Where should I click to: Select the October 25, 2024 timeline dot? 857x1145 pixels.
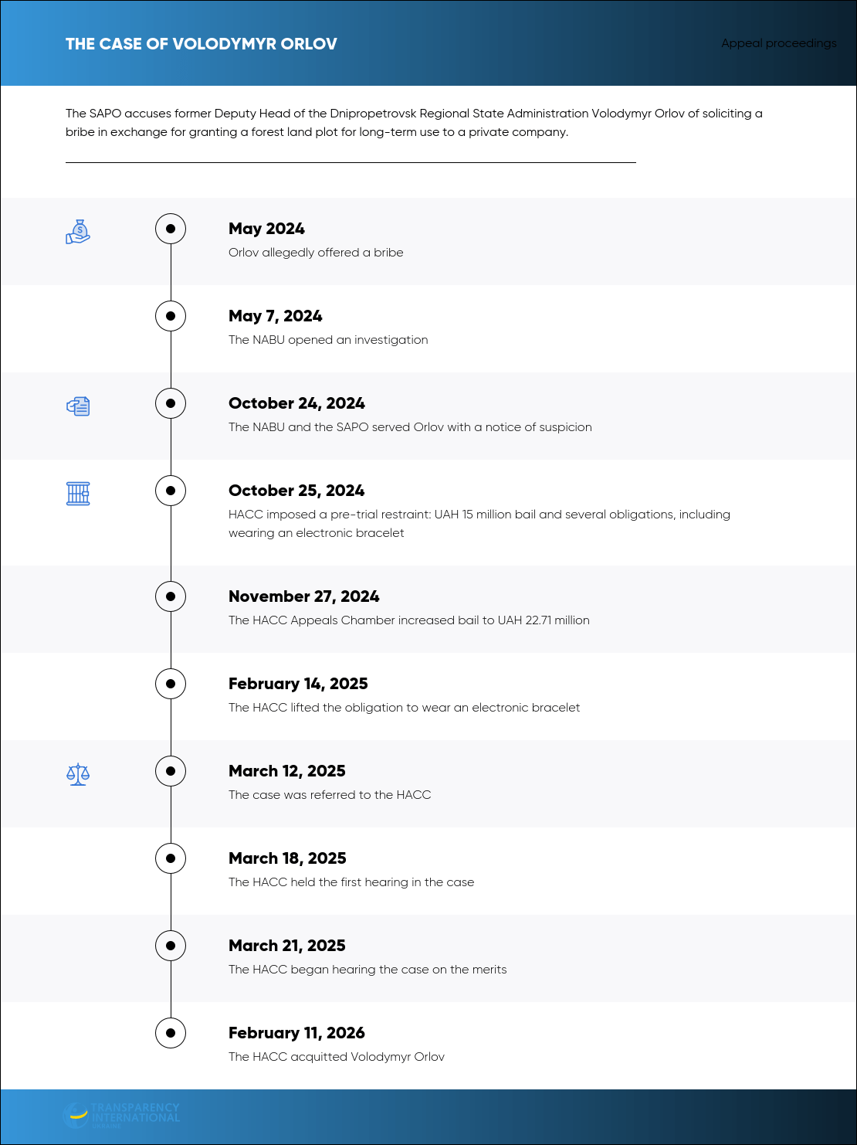(171, 491)
